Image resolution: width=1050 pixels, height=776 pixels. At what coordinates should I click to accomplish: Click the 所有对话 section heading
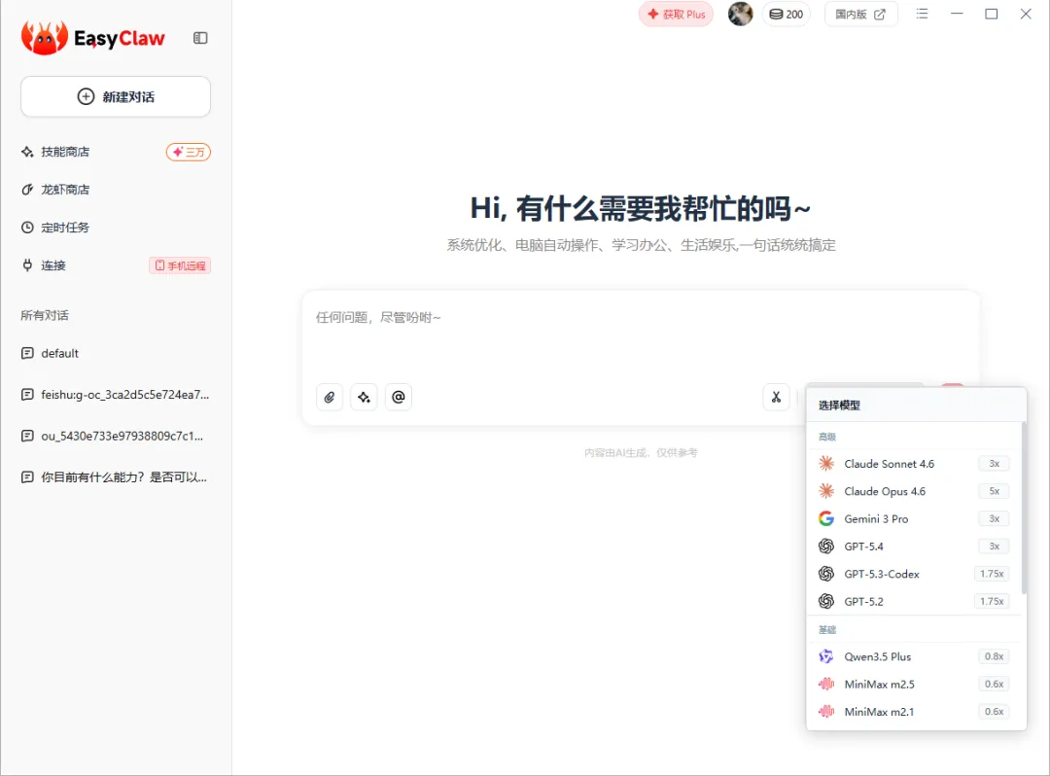[x=44, y=315]
